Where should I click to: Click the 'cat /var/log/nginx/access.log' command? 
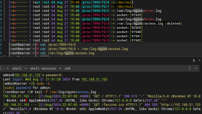pyautogui.click(x=67, y=53)
